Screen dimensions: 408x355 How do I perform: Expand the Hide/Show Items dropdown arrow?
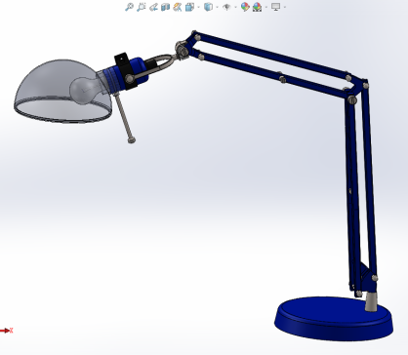(235, 7)
